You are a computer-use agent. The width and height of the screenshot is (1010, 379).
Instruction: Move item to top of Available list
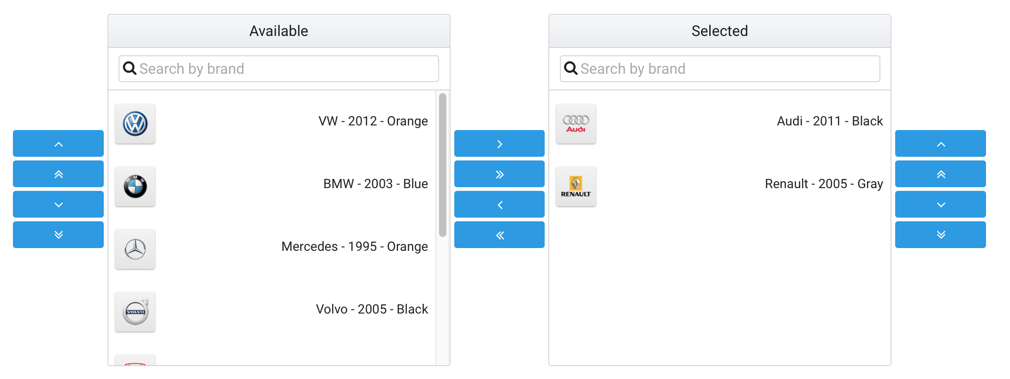(x=58, y=174)
